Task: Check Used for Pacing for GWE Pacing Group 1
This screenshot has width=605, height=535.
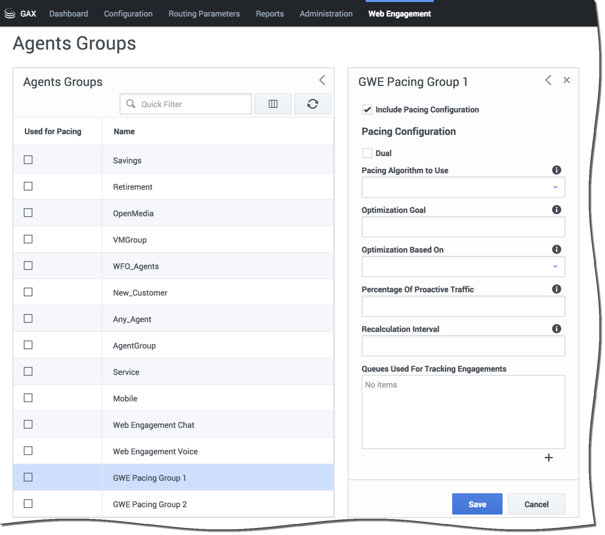Action: (28, 477)
